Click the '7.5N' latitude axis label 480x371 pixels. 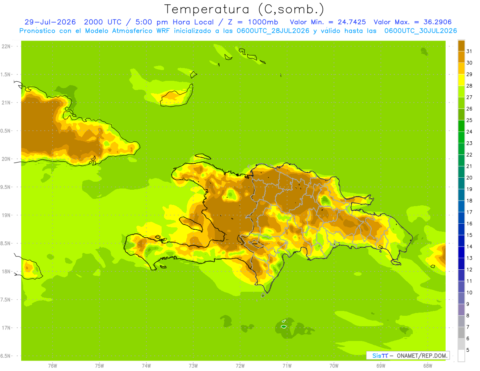[x=6, y=299]
